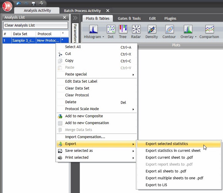
Task: Expand the Export submenu arrow
Action: tap(133, 144)
